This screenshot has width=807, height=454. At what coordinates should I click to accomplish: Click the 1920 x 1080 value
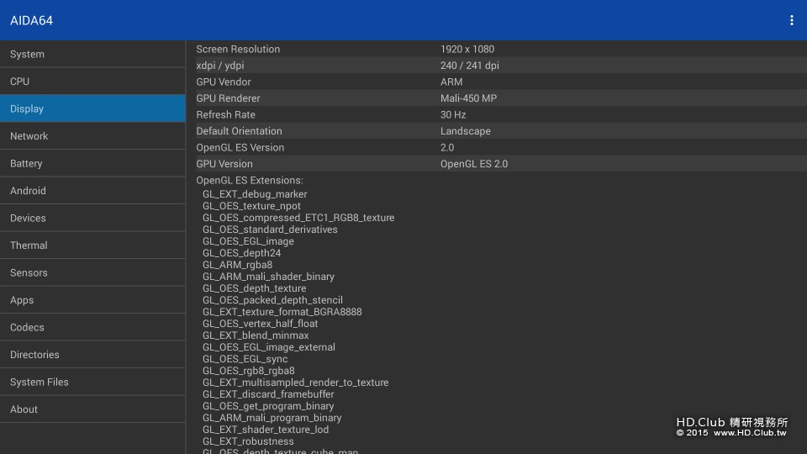tap(467, 49)
